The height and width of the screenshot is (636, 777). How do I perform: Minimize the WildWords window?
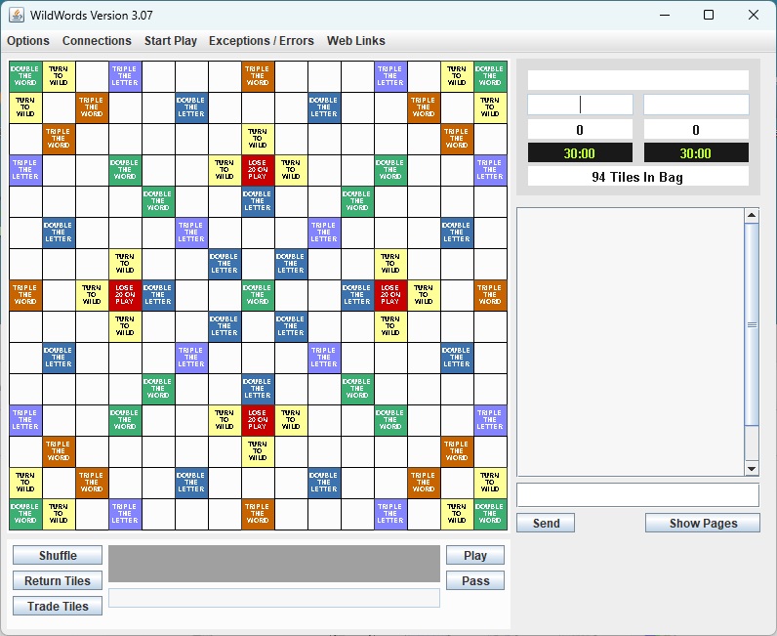pos(665,15)
